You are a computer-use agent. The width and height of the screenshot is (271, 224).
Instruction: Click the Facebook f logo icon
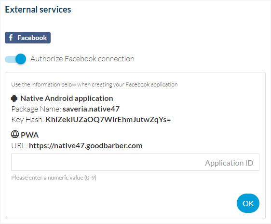click(11, 38)
